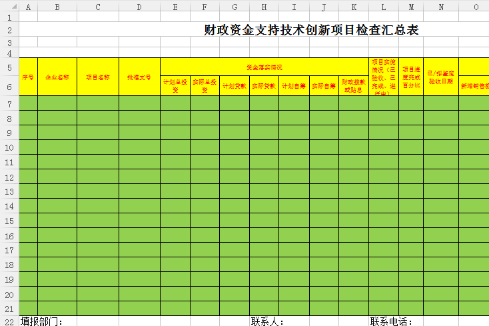Select the 计划总投资 subheader cell
489x326 pixels.
[175, 86]
